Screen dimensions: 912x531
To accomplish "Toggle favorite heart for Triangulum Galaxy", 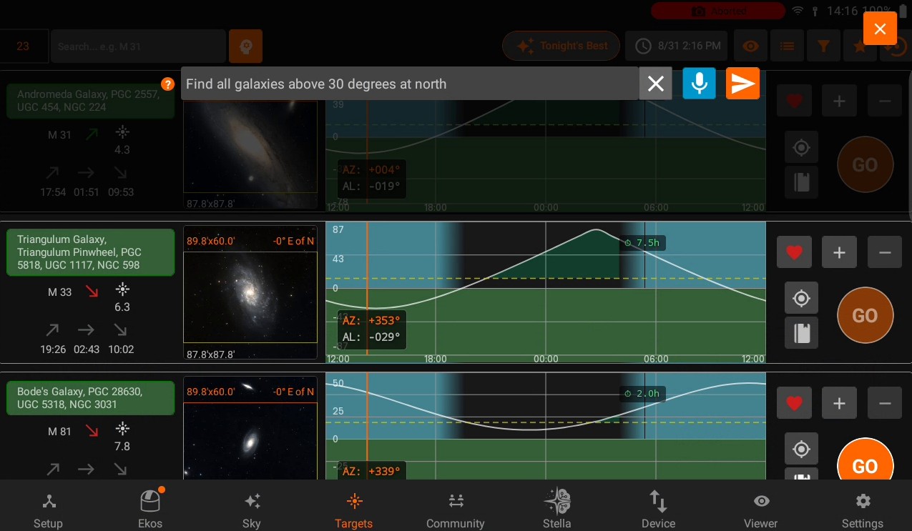I will point(794,252).
